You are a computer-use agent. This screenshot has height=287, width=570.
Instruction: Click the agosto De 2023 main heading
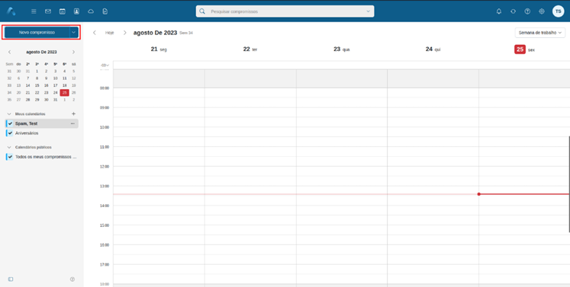coord(155,33)
